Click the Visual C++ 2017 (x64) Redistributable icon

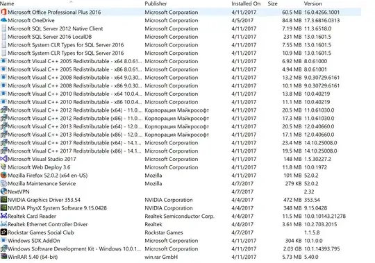3,143
